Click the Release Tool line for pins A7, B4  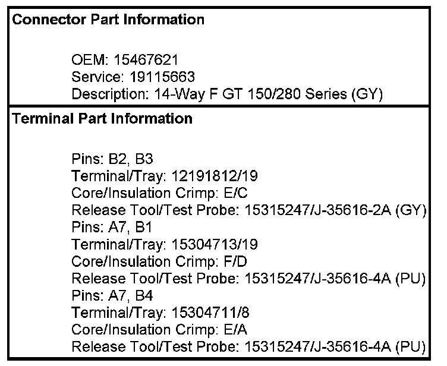coord(248,347)
